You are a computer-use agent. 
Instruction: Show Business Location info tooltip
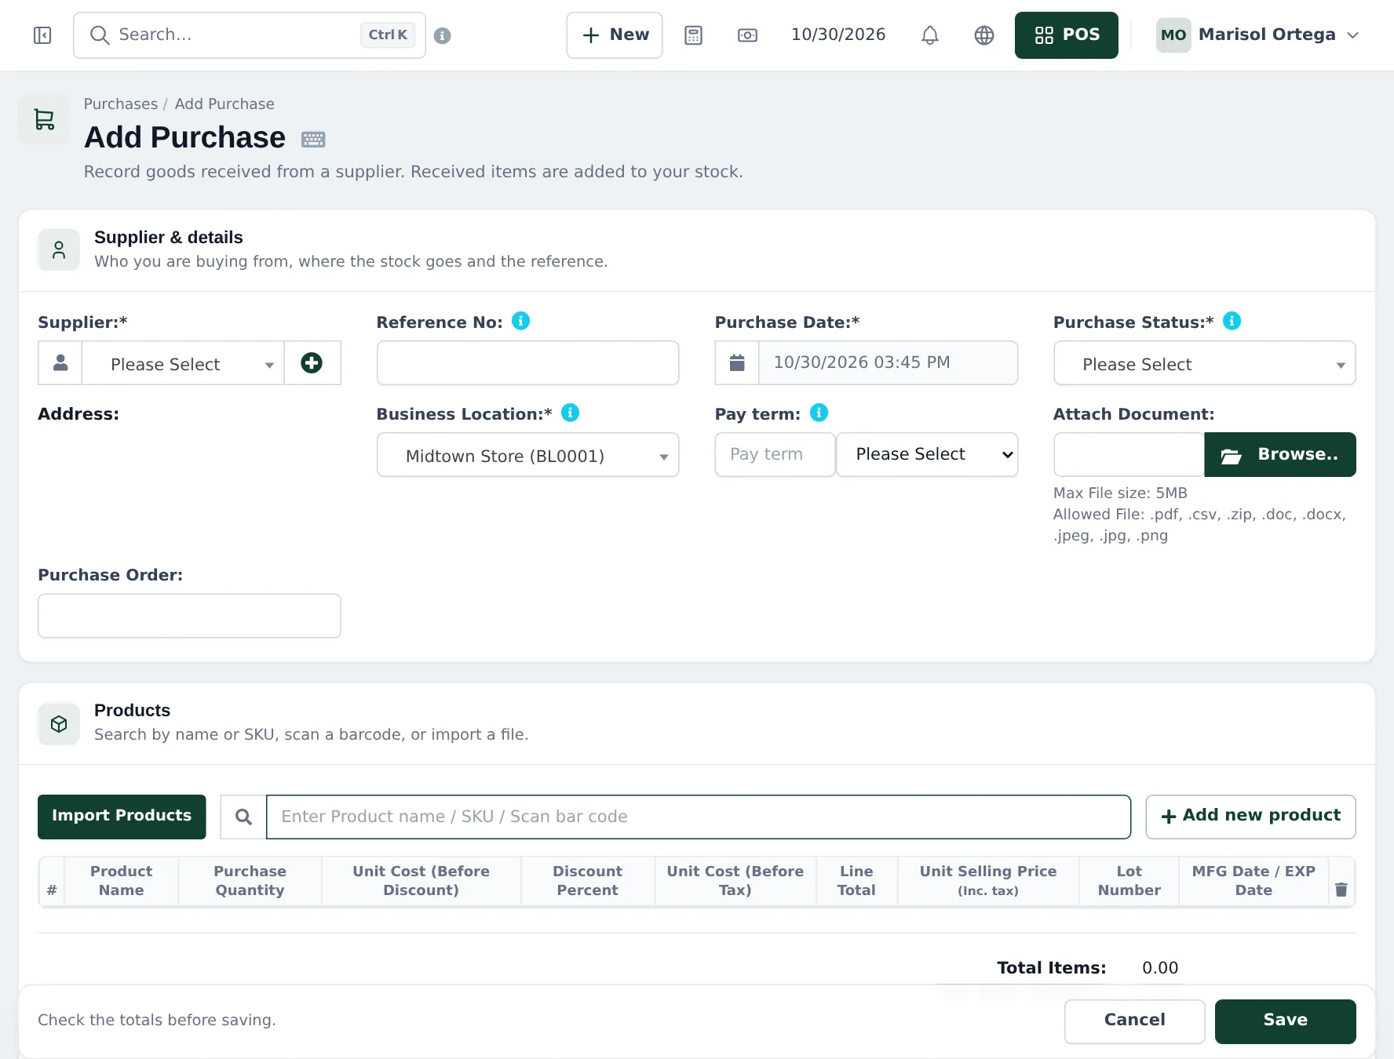[x=570, y=413]
